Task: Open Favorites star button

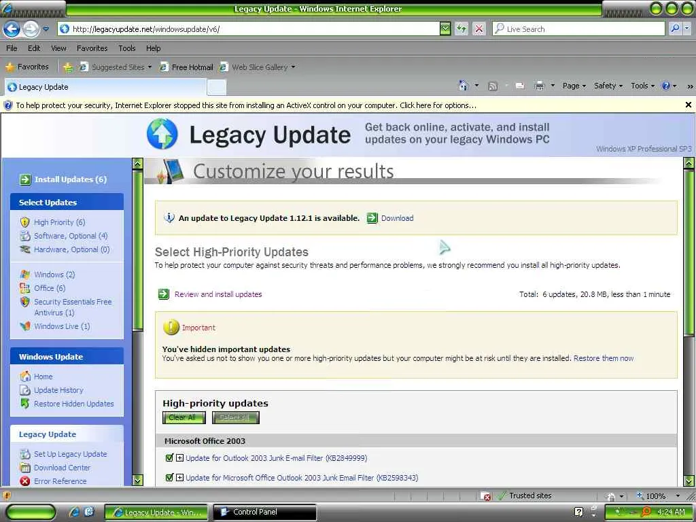Action: point(27,67)
